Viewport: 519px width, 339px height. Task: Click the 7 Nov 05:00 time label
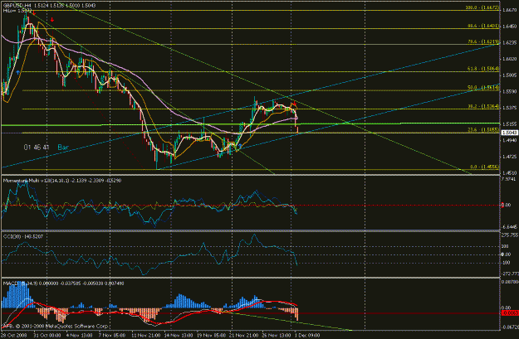[112, 335]
